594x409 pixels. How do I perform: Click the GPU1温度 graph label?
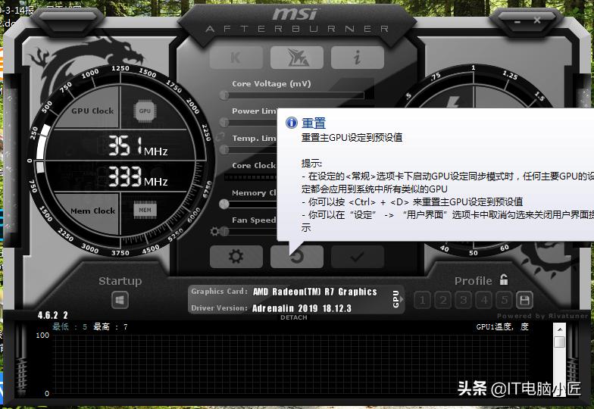pos(502,327)
